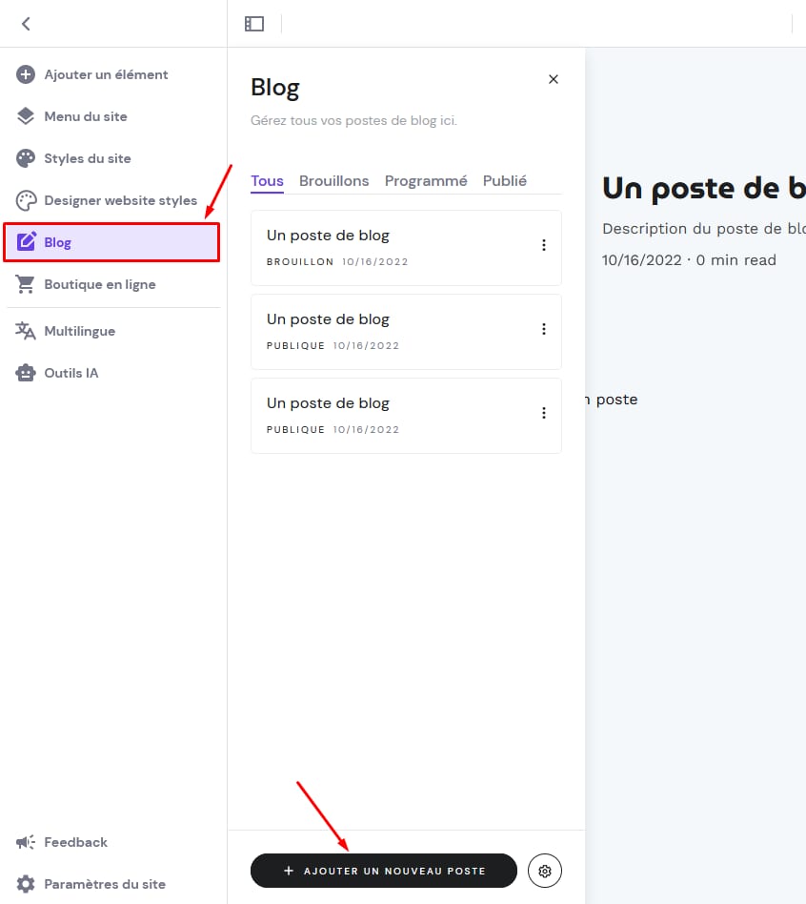Close the Blog panel
Screen dimensions: 806x904
point(553,79)
